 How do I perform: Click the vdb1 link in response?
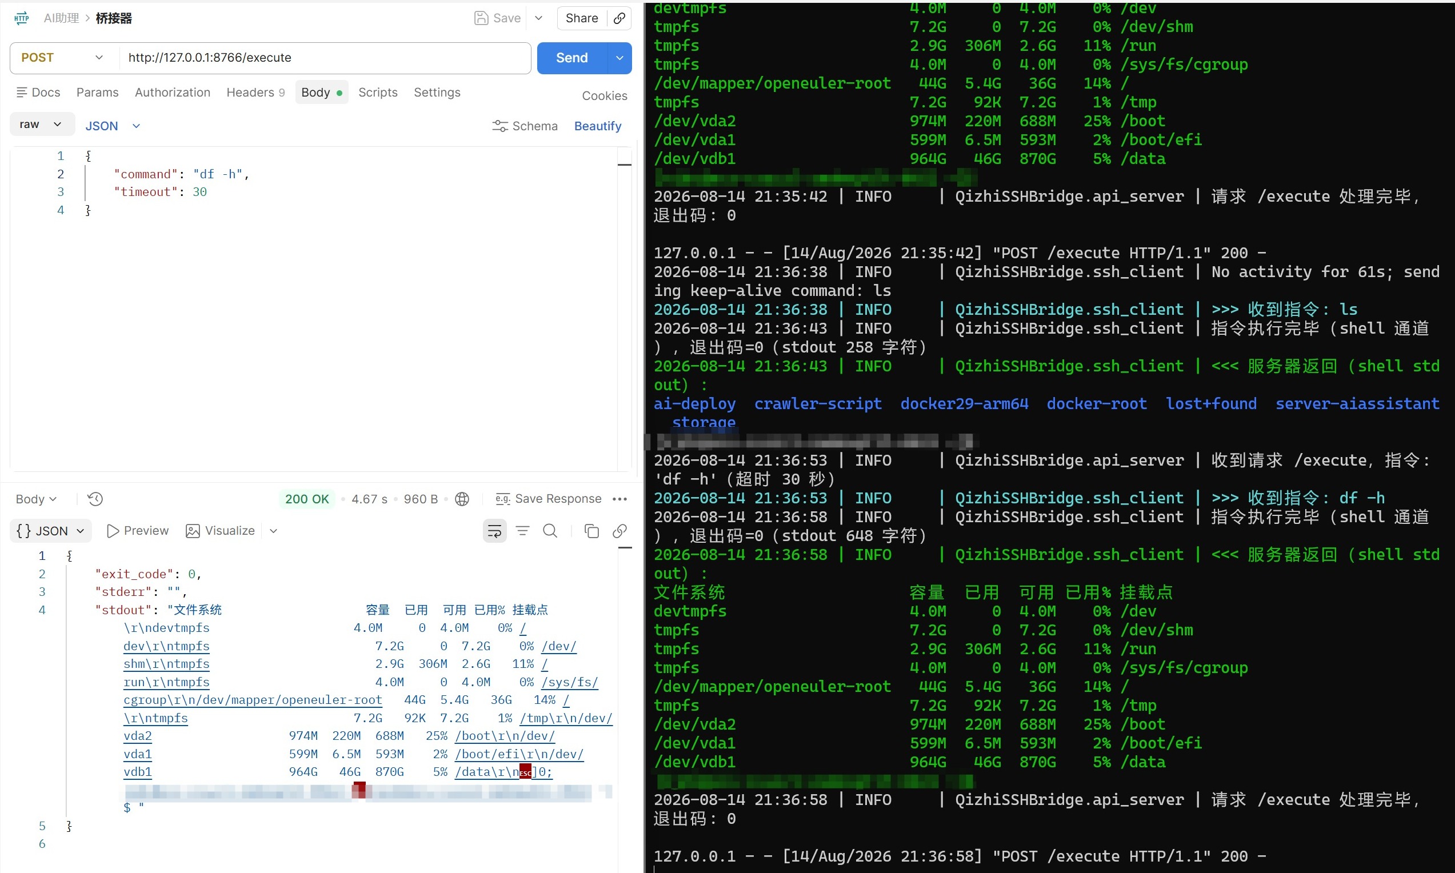[x=138, y=772]
